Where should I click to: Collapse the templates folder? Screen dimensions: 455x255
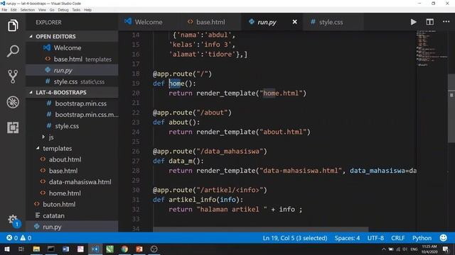(57, 148)
